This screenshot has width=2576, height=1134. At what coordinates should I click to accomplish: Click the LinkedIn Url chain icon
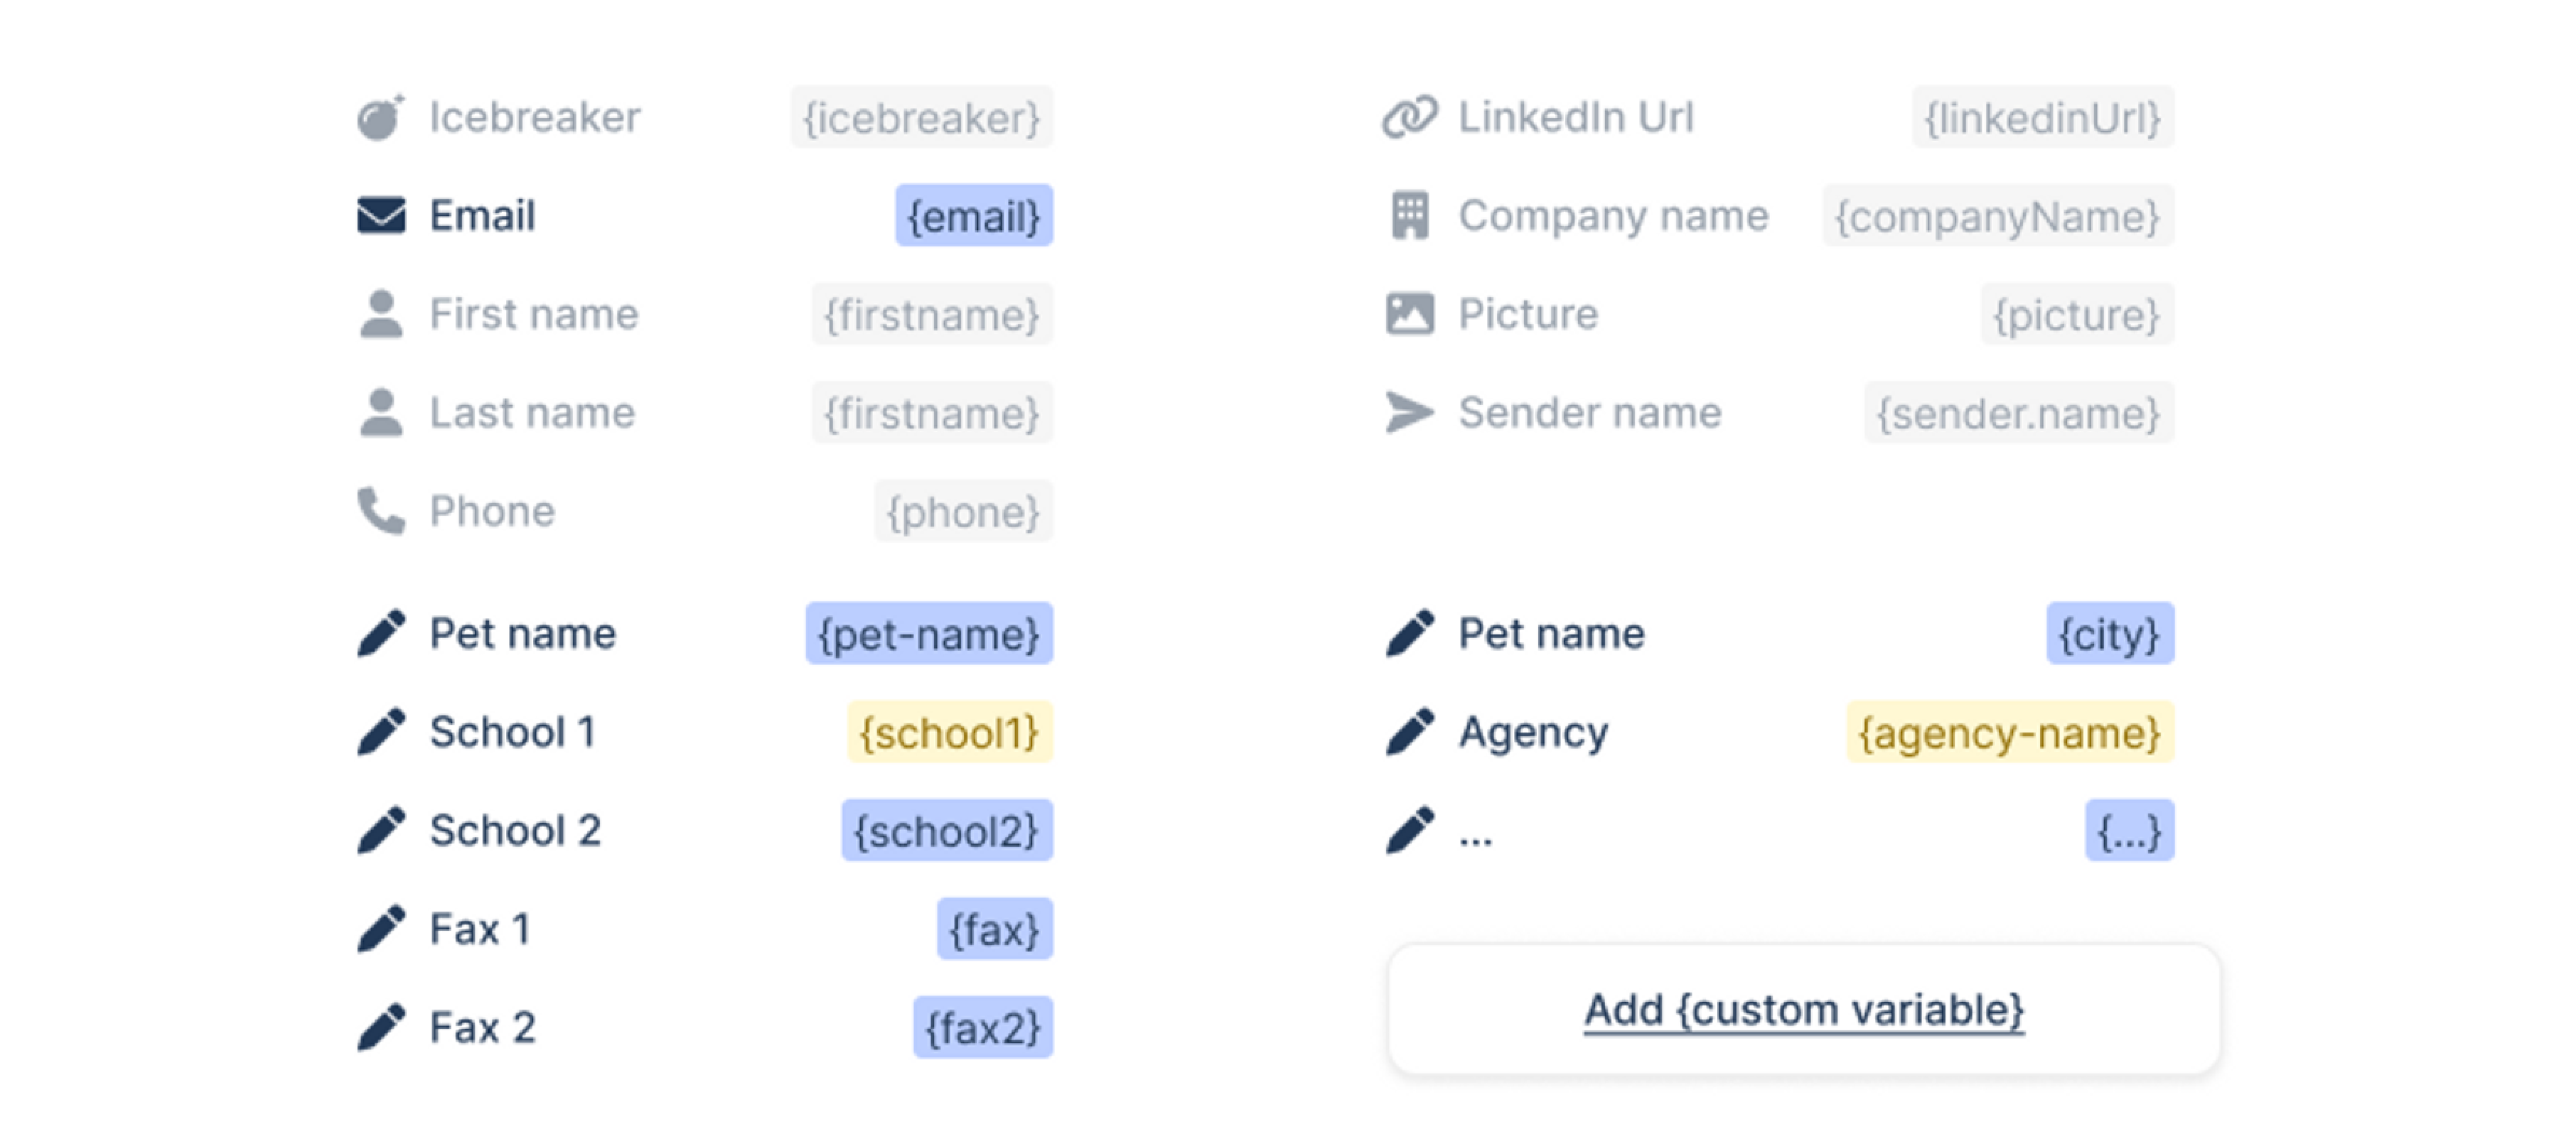[1410, 117]
